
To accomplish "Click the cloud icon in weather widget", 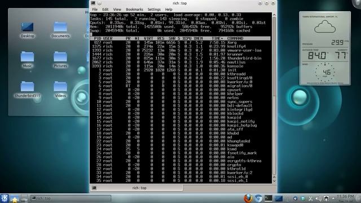I will coord(325,27).
